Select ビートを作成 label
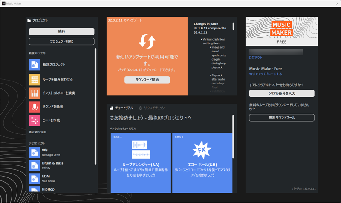This screenshot has height=203, width=341. click(x=51, y=120)
